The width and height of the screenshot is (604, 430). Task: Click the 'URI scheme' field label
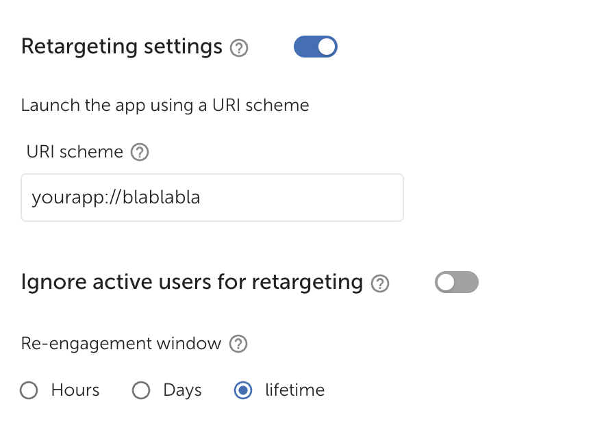pyautogui.click(x=75, y=152)
